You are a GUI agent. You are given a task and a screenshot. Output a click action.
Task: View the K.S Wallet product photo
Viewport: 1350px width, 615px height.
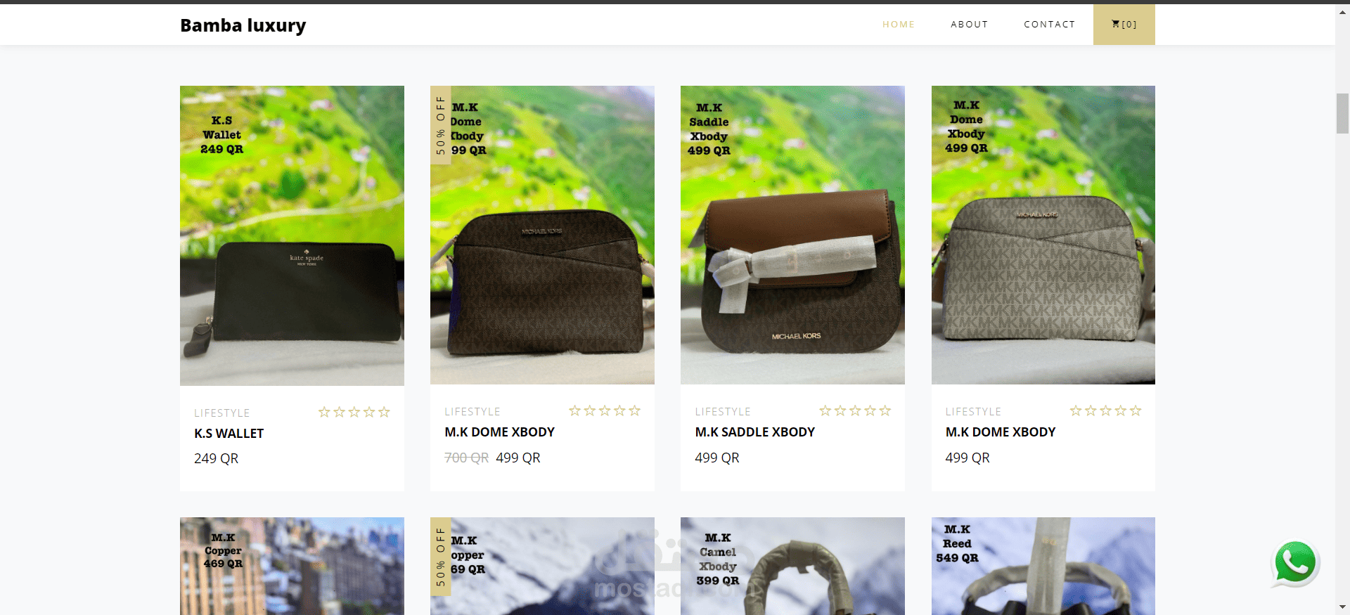[292, 235]
